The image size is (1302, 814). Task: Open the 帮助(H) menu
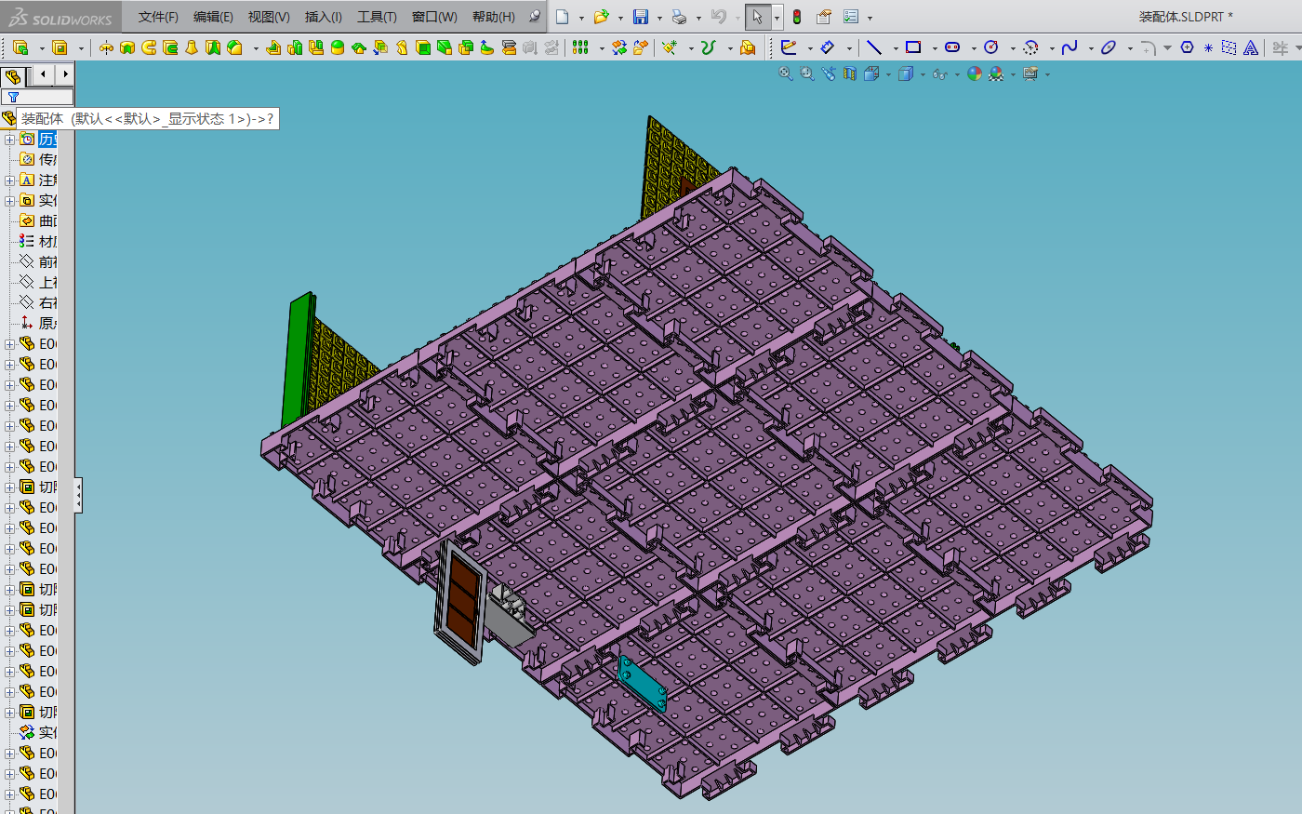pos(493,17)
